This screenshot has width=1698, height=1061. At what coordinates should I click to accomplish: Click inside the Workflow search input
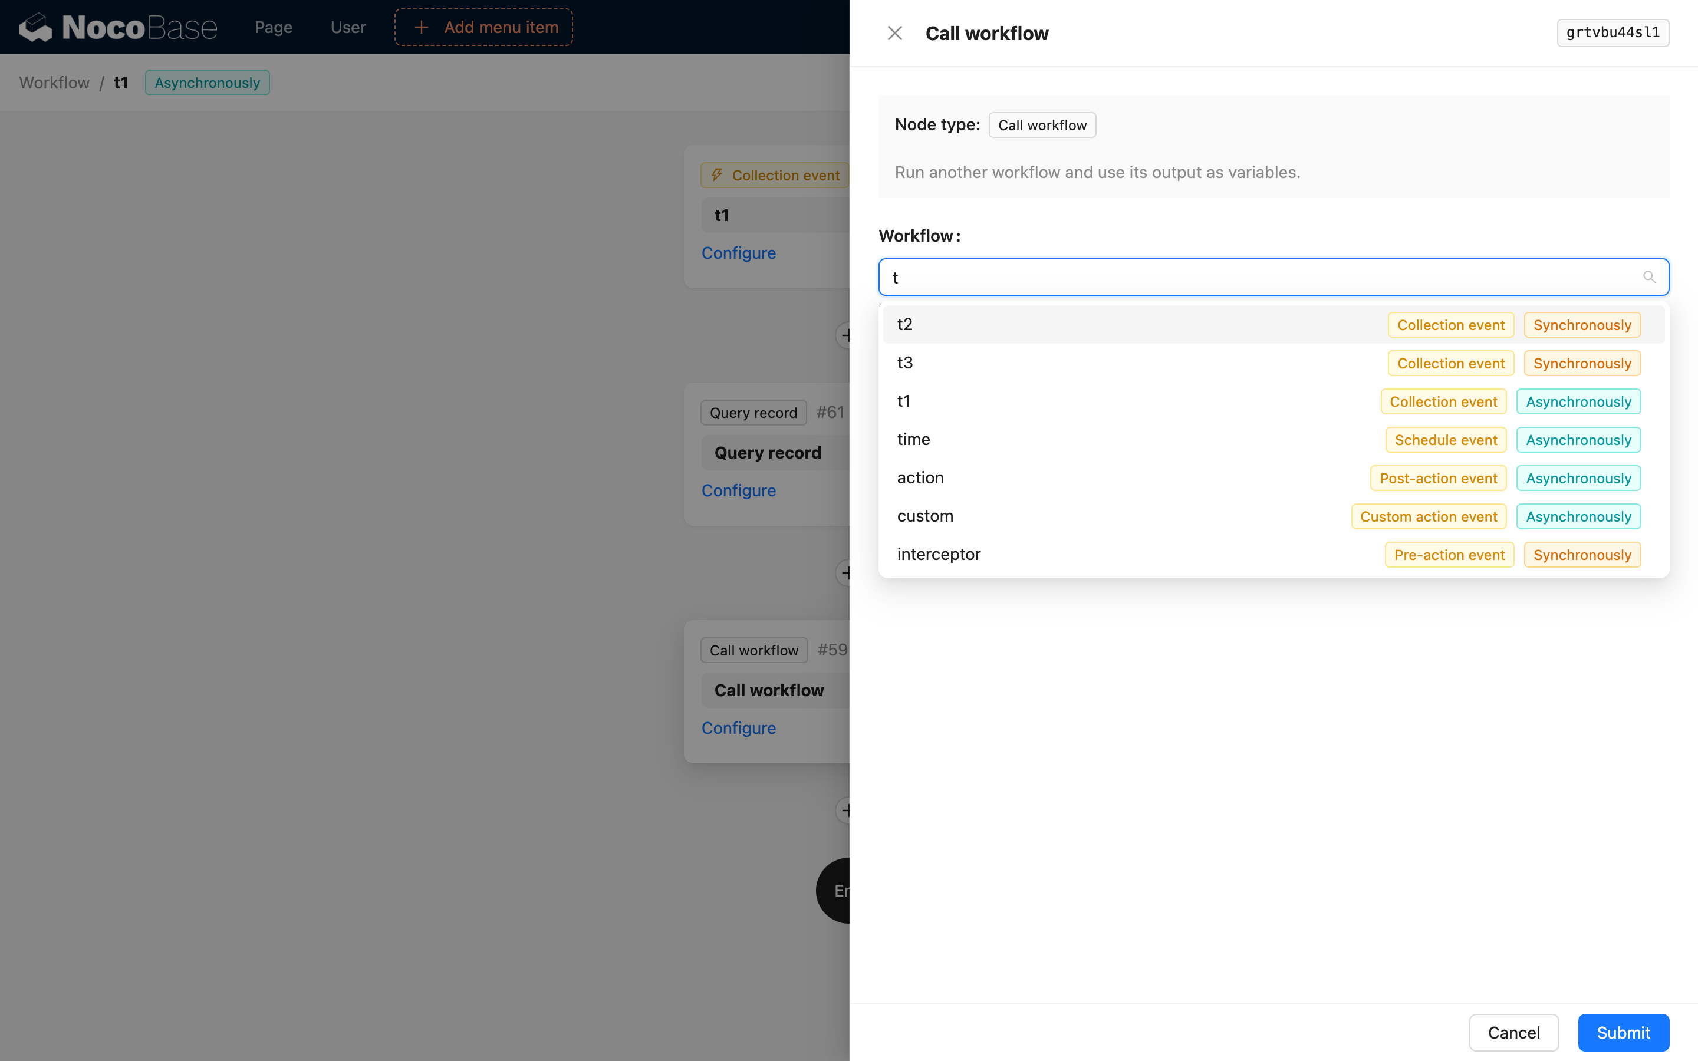pos(1193,276)
